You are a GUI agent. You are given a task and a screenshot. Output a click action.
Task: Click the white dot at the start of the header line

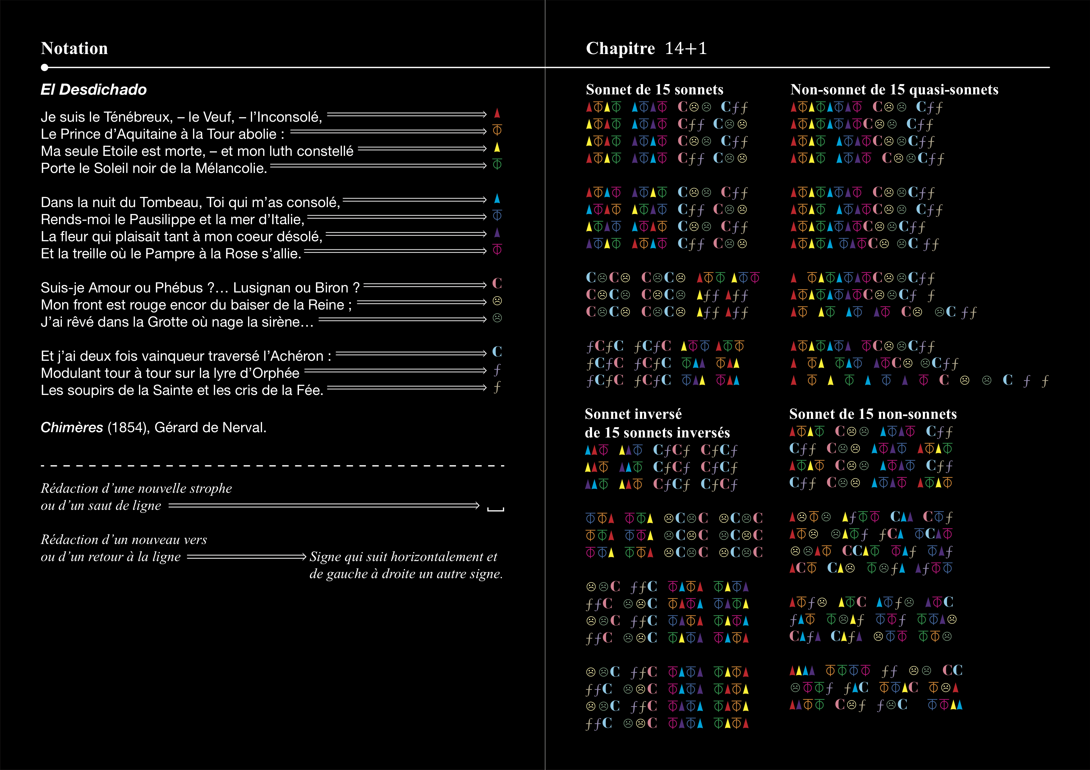(x=45, y=67)
